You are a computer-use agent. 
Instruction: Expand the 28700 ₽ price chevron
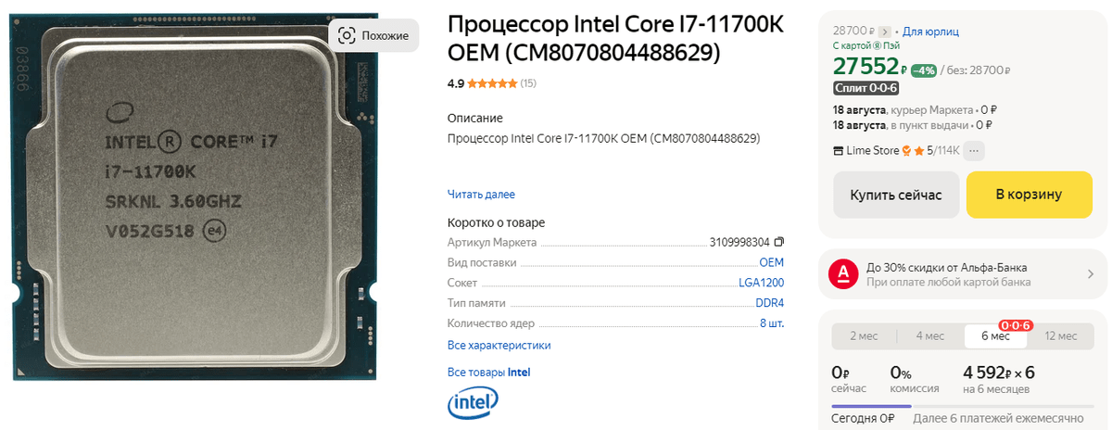coord(885,32)
